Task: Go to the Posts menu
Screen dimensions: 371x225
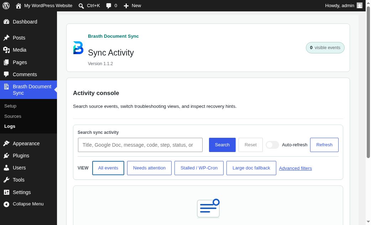Action: click(28, 38)
